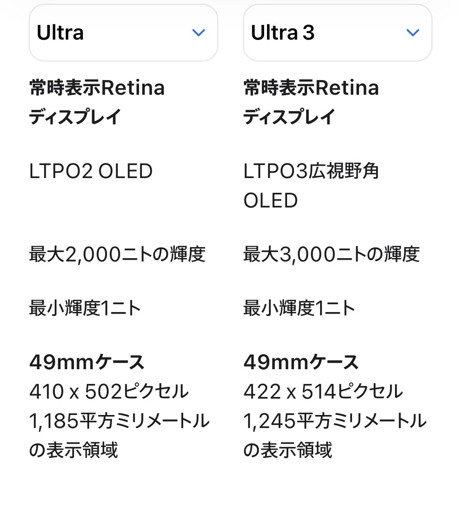Select the 49mmケース heading under Ultra
Screen dimensions: 460x524
87,362
